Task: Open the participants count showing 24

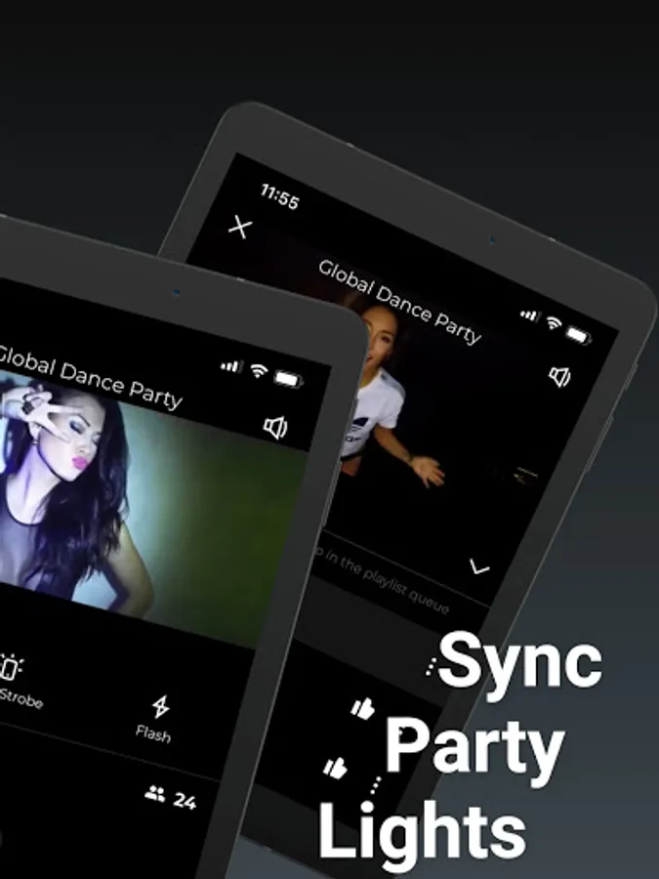Action: point(170,798)
